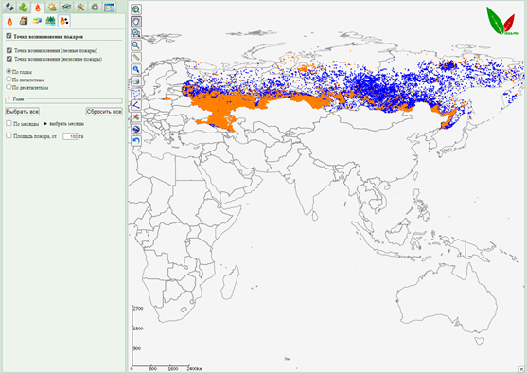Viewport: 527px width, 373px height.
Task: Select the pan hand tool
Action: (136, 22)
